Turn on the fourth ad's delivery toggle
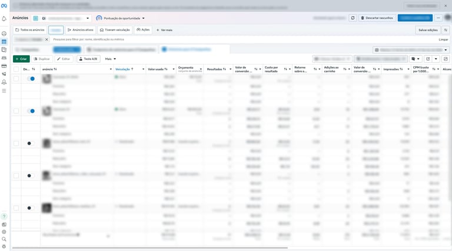452x251 pixels. 31,175
